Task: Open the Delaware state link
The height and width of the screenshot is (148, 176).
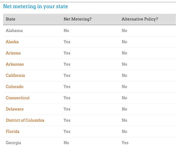Action: (14, 109)
